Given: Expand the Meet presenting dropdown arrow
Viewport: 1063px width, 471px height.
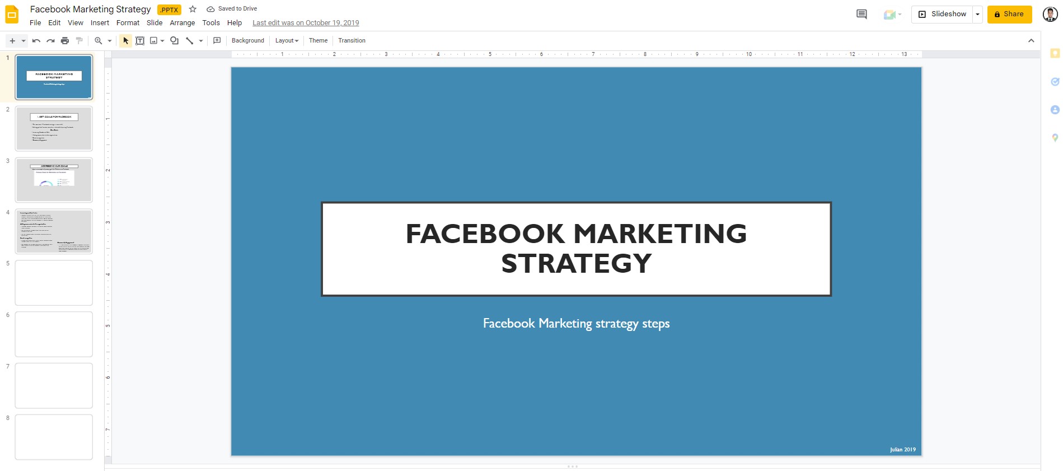Looking at the screenshot, I should coord(900,15).
